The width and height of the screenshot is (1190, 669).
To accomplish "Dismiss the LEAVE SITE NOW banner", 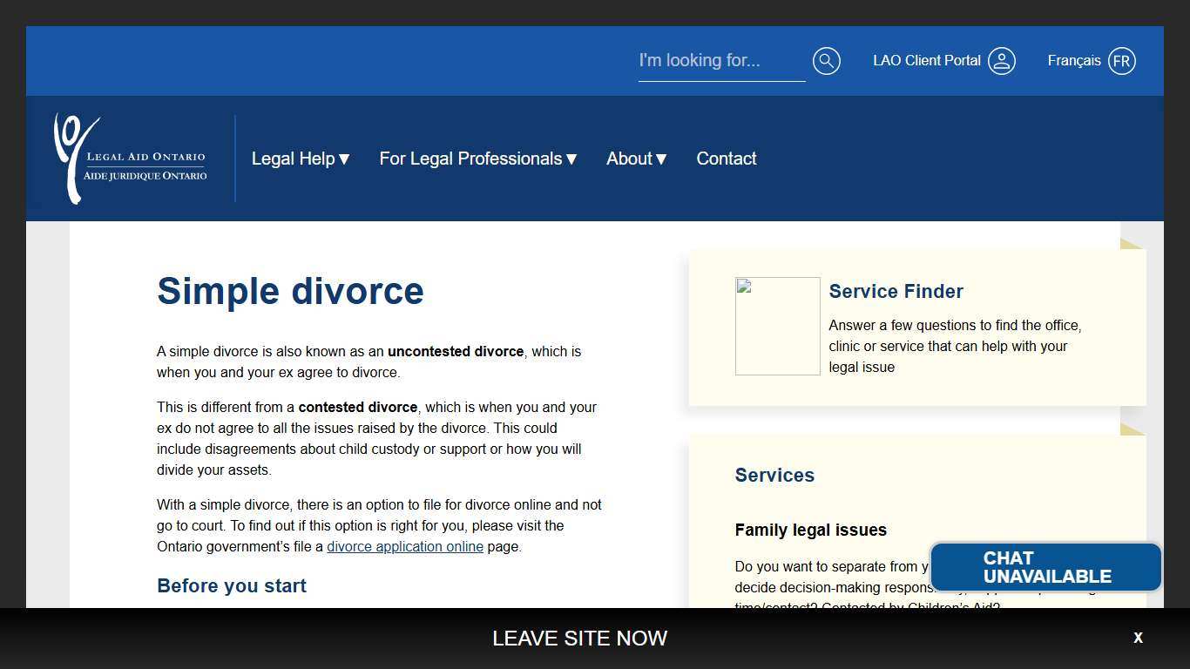I will point(1138,638).
